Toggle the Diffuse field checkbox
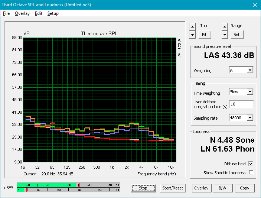The height and width of the screenshot is (198, 261). [x=251, y=164]
